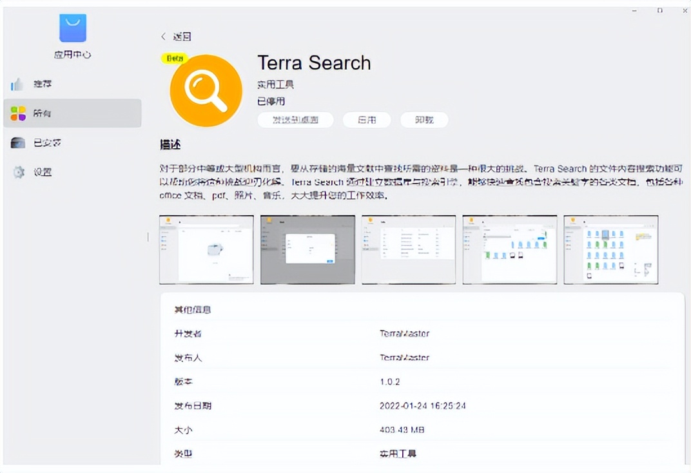Image resolution: width=691 pixels, height=473 pixels.
Task: Select the 推荐 (Recommended) sidebar icon
Action: coord(17,84)
